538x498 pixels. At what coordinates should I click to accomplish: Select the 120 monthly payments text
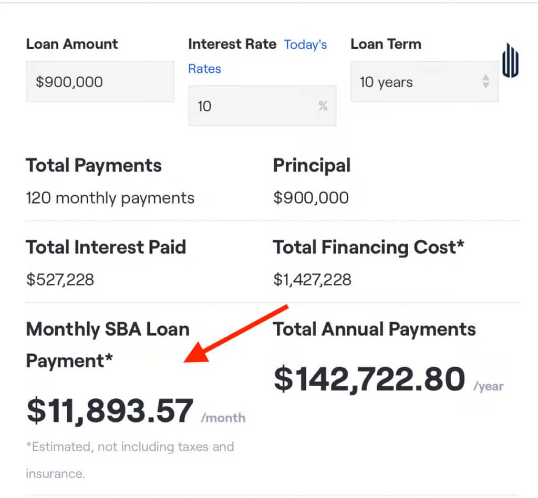point(110,198)
